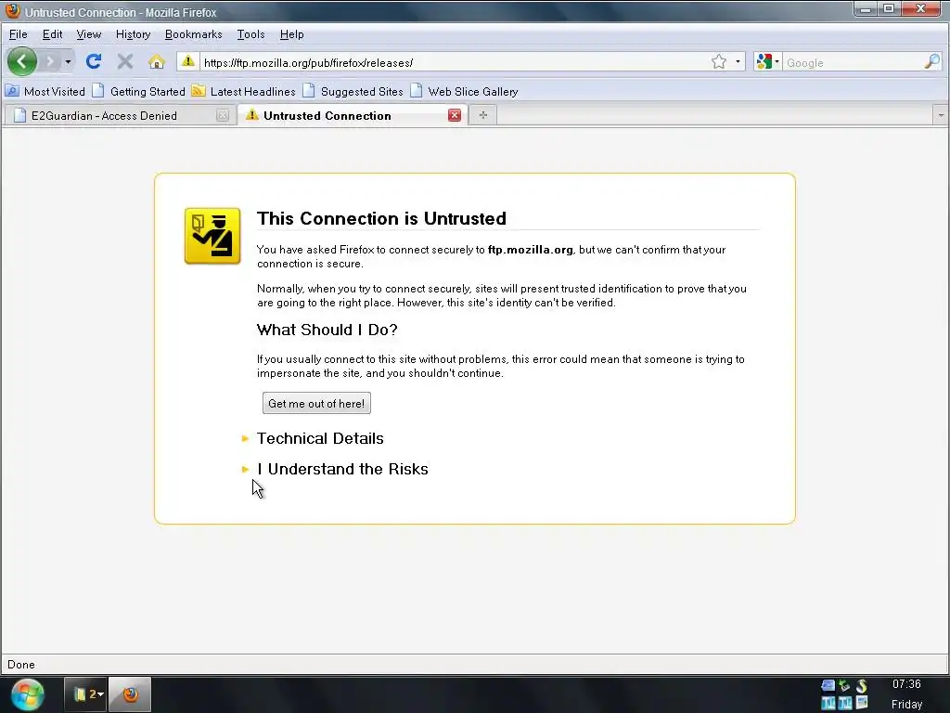Bookmark this page with the star icon
950x713 pixels.
click(x=719, y=62)
